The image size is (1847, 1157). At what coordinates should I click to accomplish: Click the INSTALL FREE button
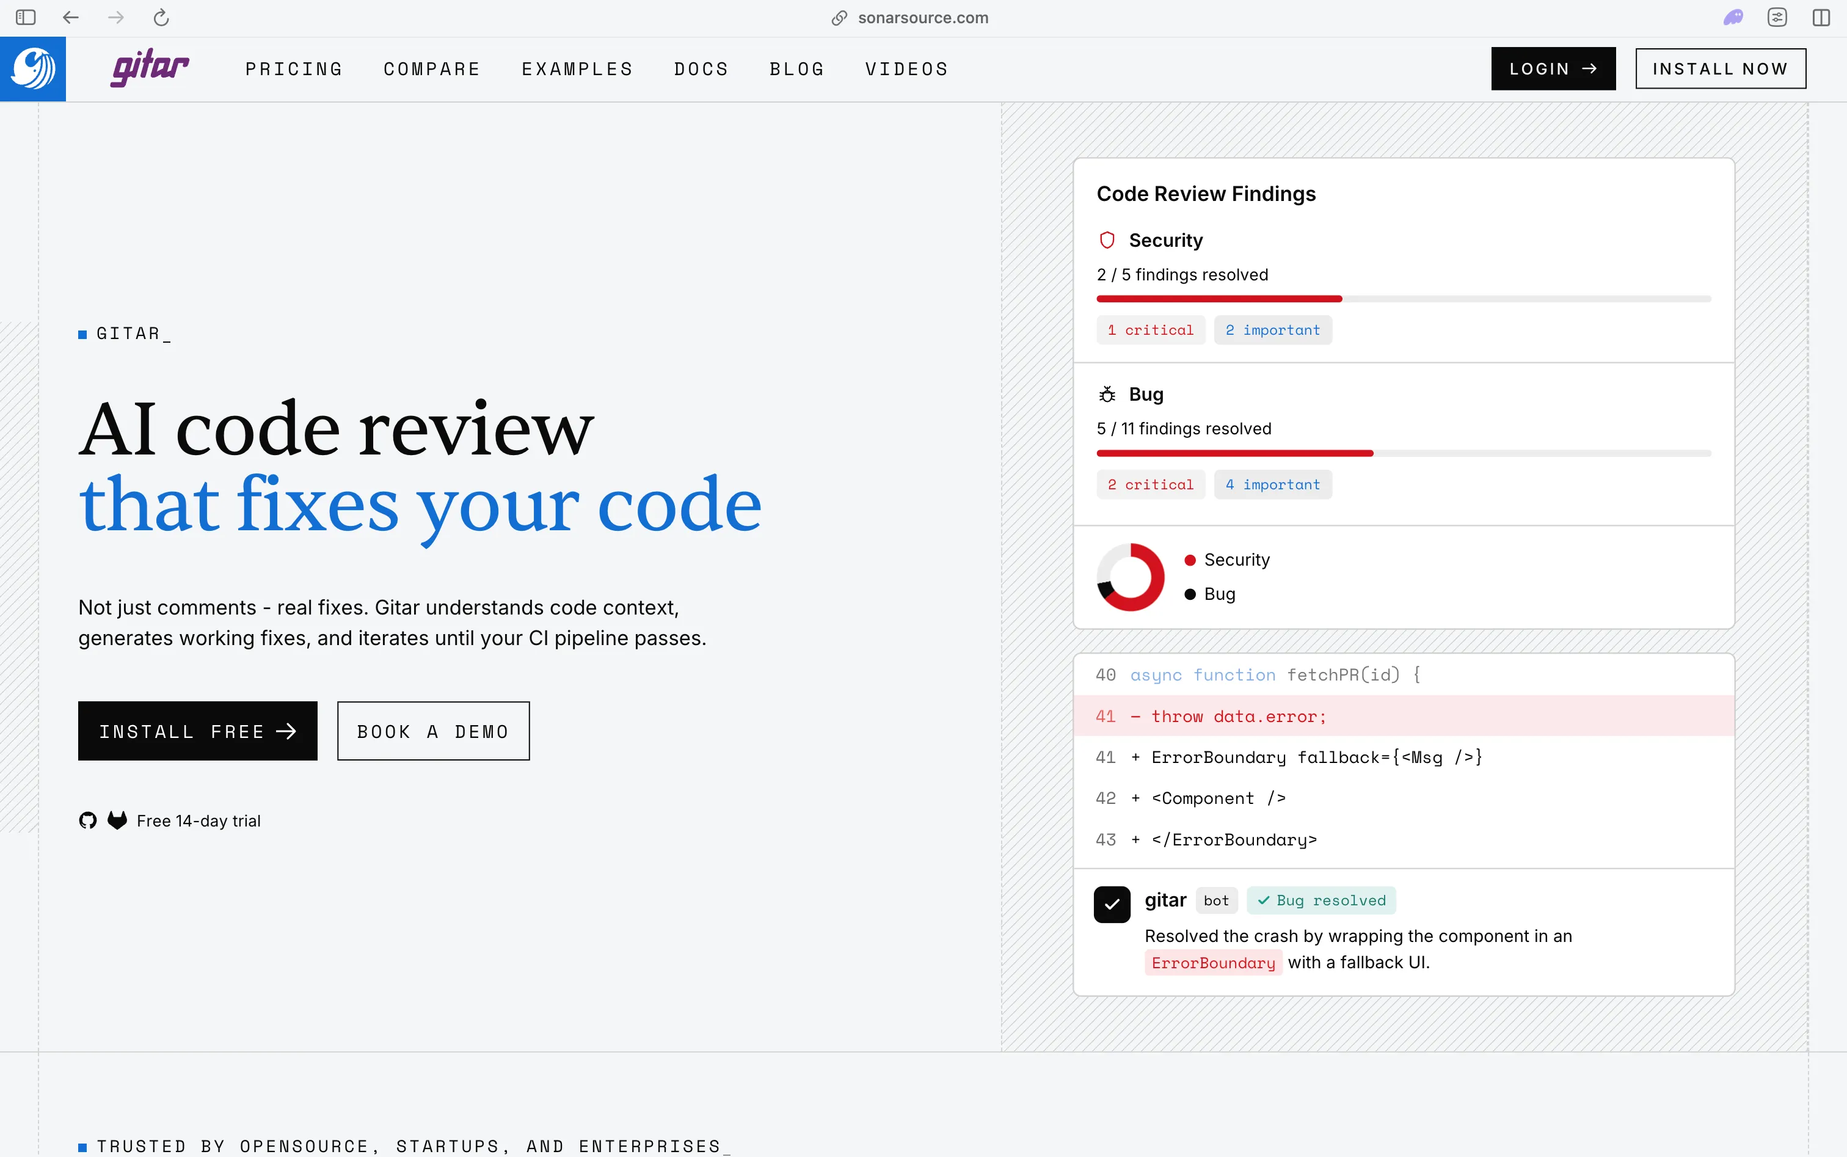[197, 731]
